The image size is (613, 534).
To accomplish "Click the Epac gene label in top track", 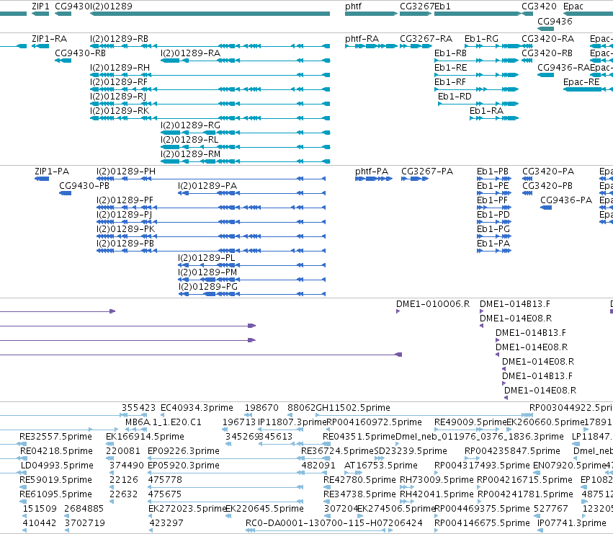I will coord(573,6).
